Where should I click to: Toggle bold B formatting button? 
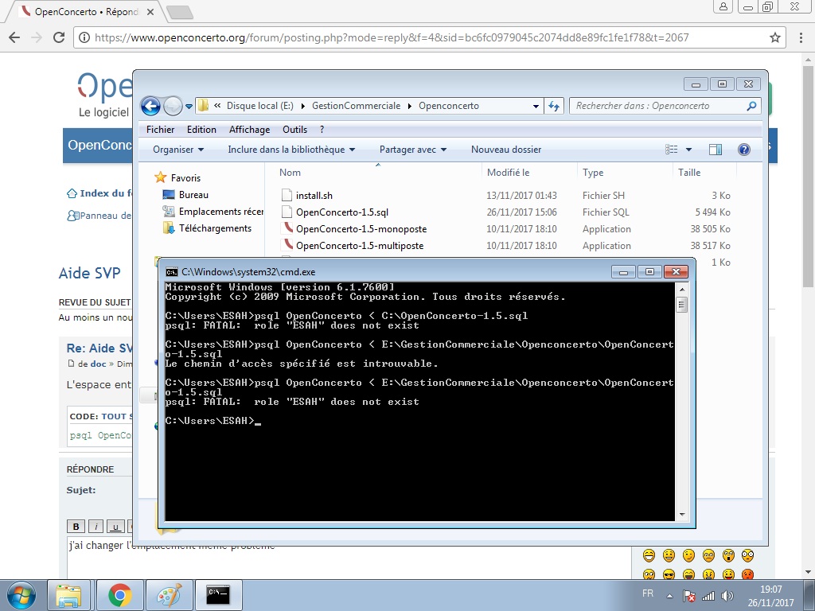pos(76,527)
